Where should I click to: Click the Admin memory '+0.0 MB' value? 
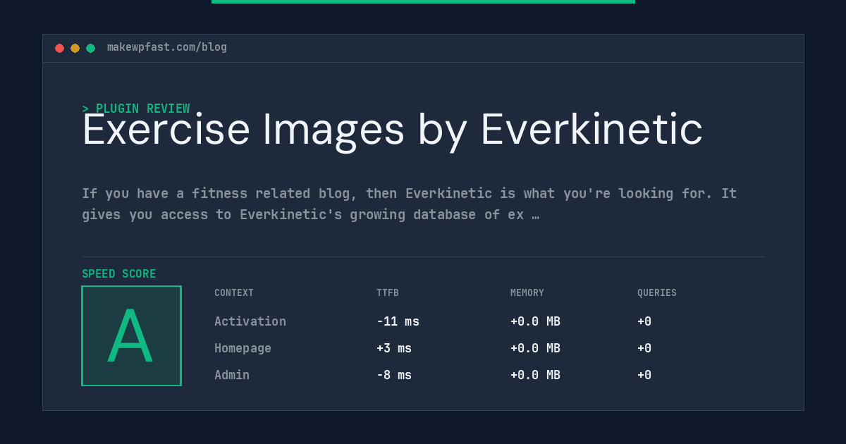point(535,375)
